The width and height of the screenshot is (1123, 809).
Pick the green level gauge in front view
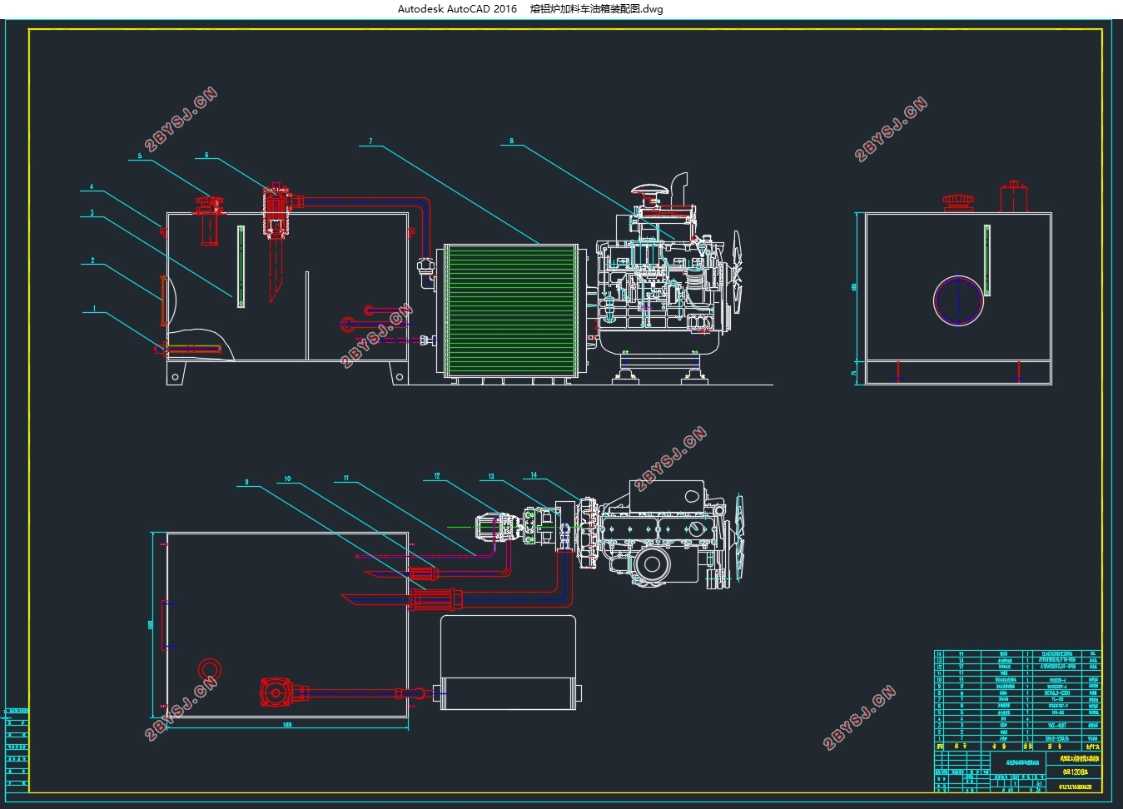(x=241, y=266)
